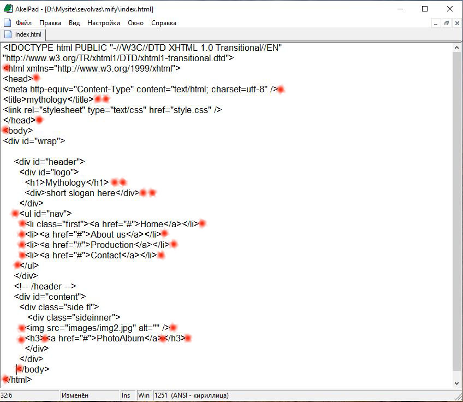The width and height of the screenshot is (463, 402).
Task: Expand the Настройки menu
Action: coord(104,23)
